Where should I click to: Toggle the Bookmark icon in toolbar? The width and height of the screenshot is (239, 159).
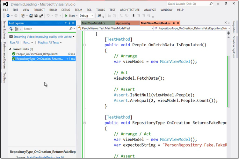pyautogui.click(x=134, y=16)
